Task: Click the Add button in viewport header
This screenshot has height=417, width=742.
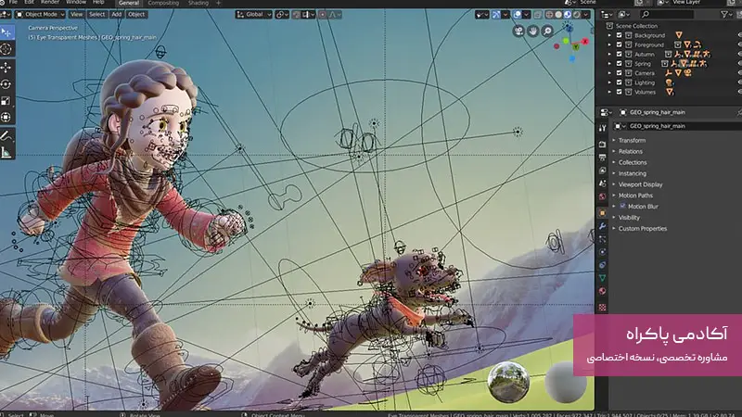Action: coord(116,15)
